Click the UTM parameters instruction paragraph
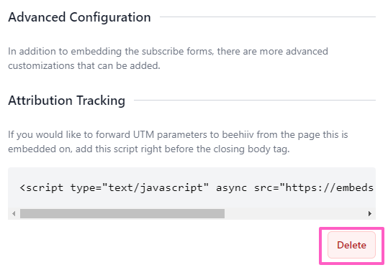The height and width of the screenshot is (270, 388). pyautogui.click(x=178, y=142)
